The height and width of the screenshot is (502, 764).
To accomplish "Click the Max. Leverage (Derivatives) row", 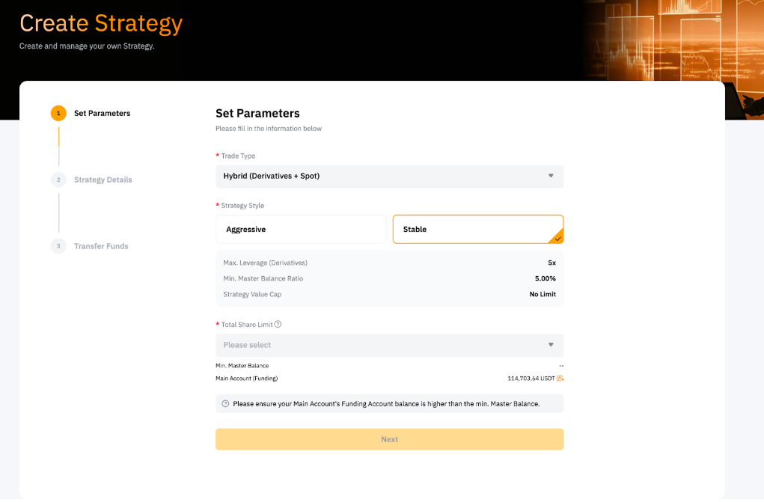I will coord(389,263).
